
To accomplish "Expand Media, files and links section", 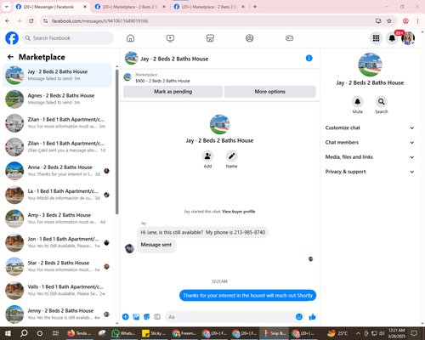I will (370, 157).
